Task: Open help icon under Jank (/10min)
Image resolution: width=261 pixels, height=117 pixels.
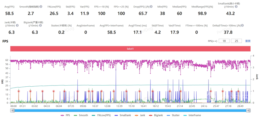Action: pyautogui.click(x=17, y=25)
